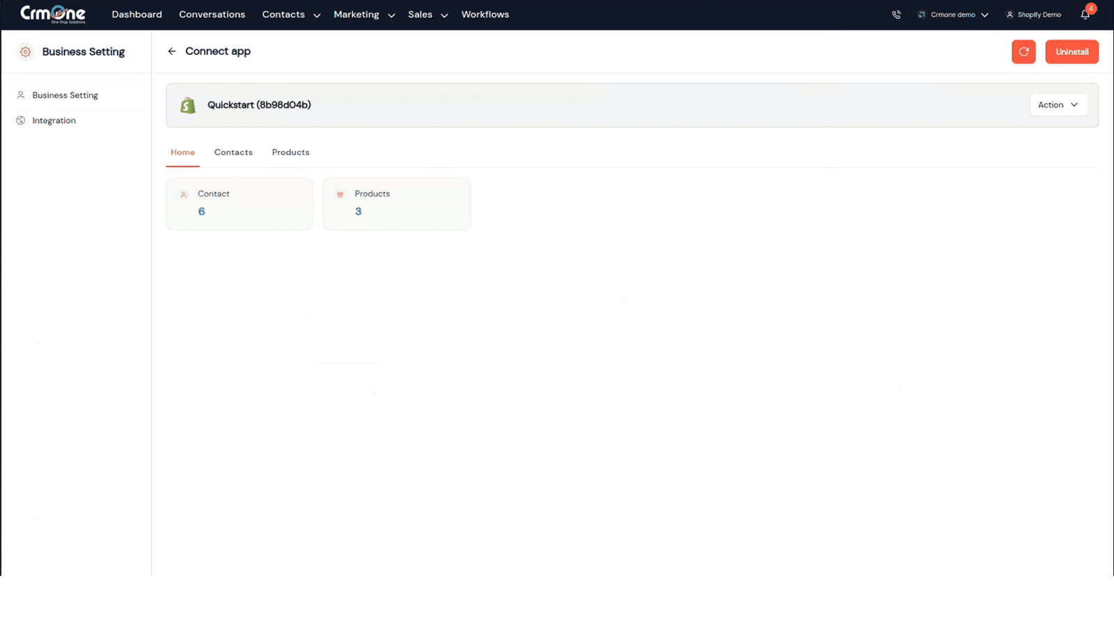Switch to the Contacts tab
The width and height of the screenshot is (1114, 626).
[233, 152]
